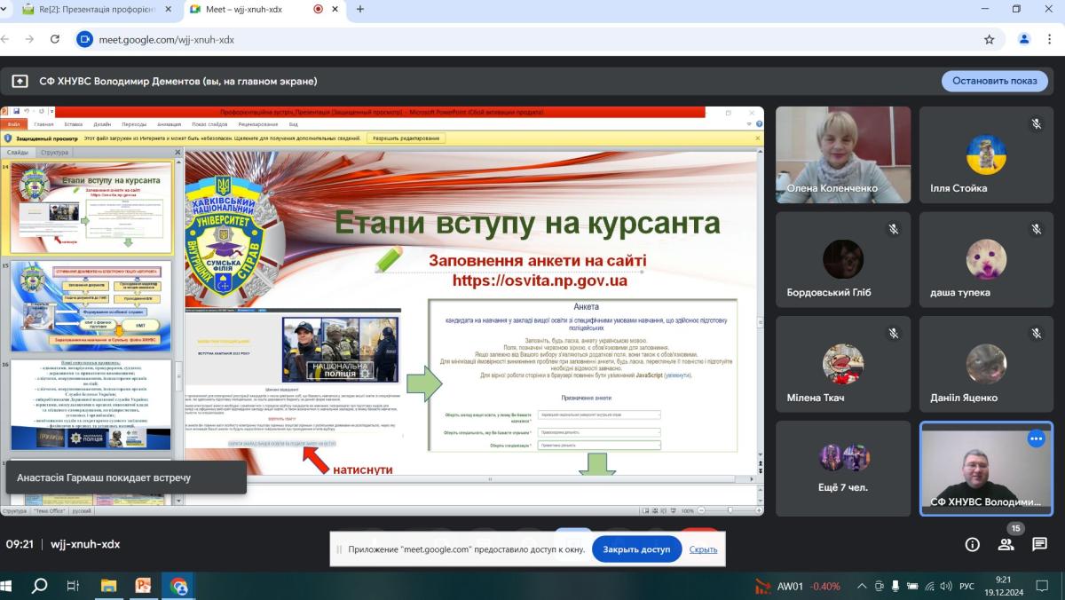The image size is (1065, 600).
Task: Open meeting details info icon
Action: (x=972, y=544)
